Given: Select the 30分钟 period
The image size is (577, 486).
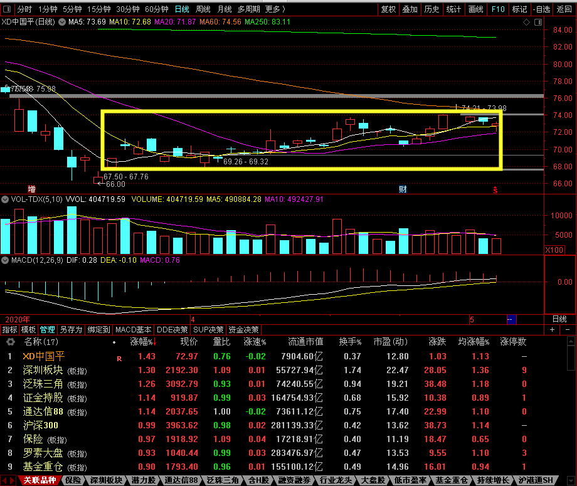Looking at the screenshot, I should click(x=128, y=9).
